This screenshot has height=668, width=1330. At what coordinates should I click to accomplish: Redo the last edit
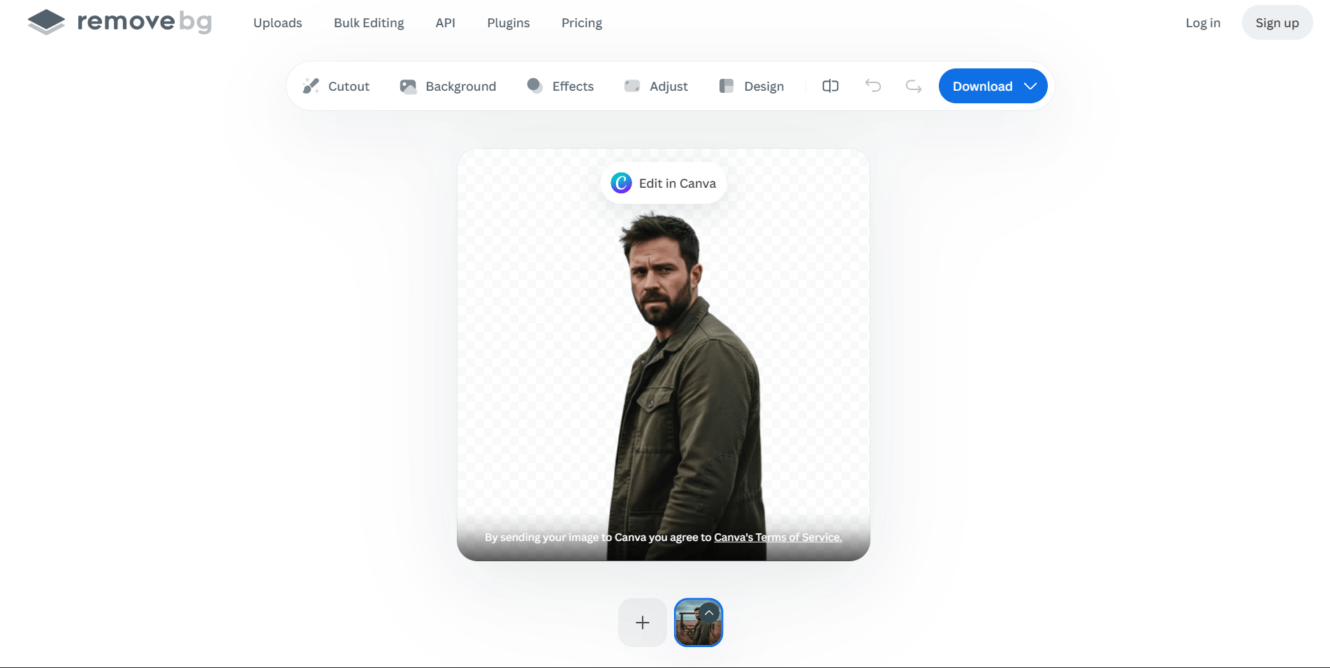(914, 86)
